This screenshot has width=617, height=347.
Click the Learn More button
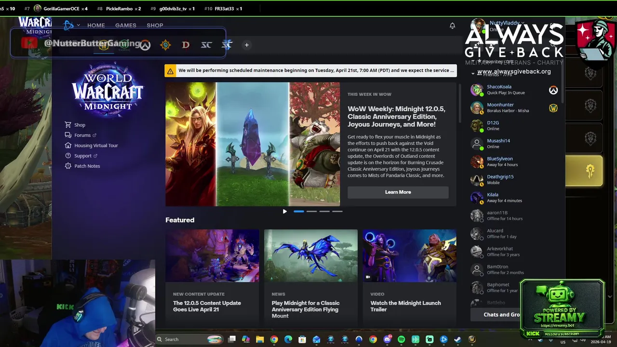click(x=398, y=192)
